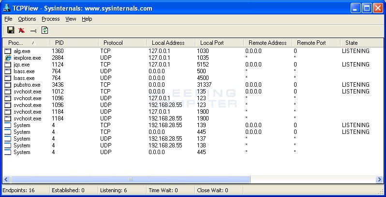Click local port 1030 cell
The height and width of the screenshot is (197, 386).
[x=203, y=51]
